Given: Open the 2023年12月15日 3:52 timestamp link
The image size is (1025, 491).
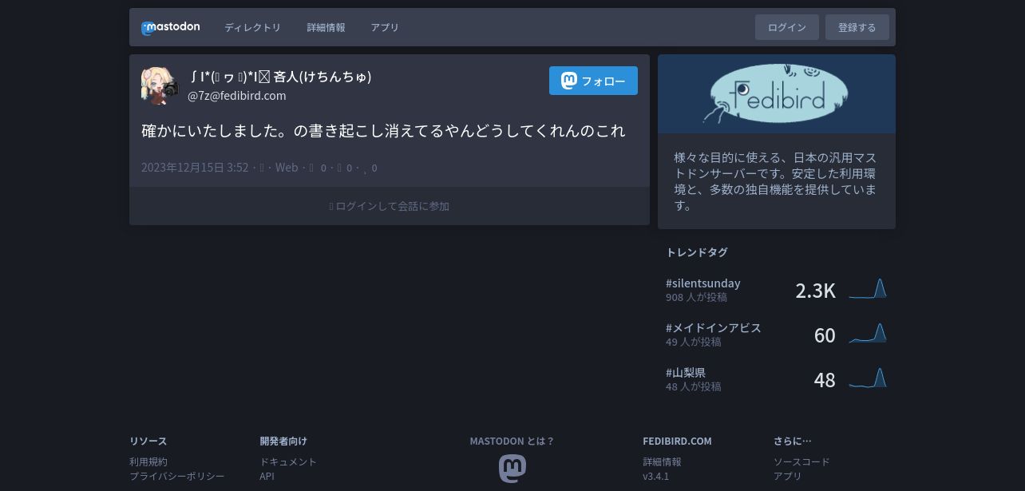Looking at the screenshot, I should point(195,168).
